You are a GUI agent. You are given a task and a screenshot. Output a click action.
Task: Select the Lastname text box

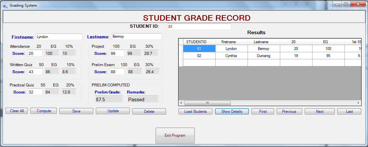pyautogui.click(x=137, y=36)
